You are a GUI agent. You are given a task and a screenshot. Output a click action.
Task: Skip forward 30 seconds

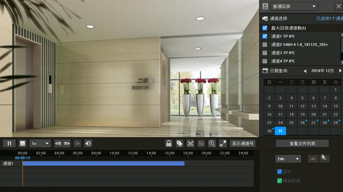click(66, 143)
